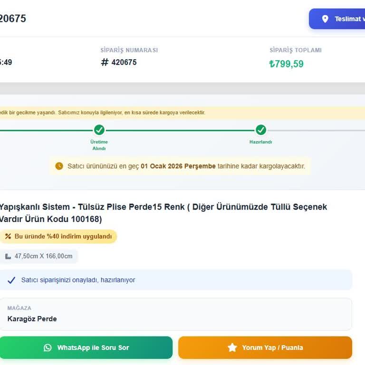The width and height of the screenshot is (365, 365).
Task: Click the ₺799,59 order total amount
Action: coord(286,64)
